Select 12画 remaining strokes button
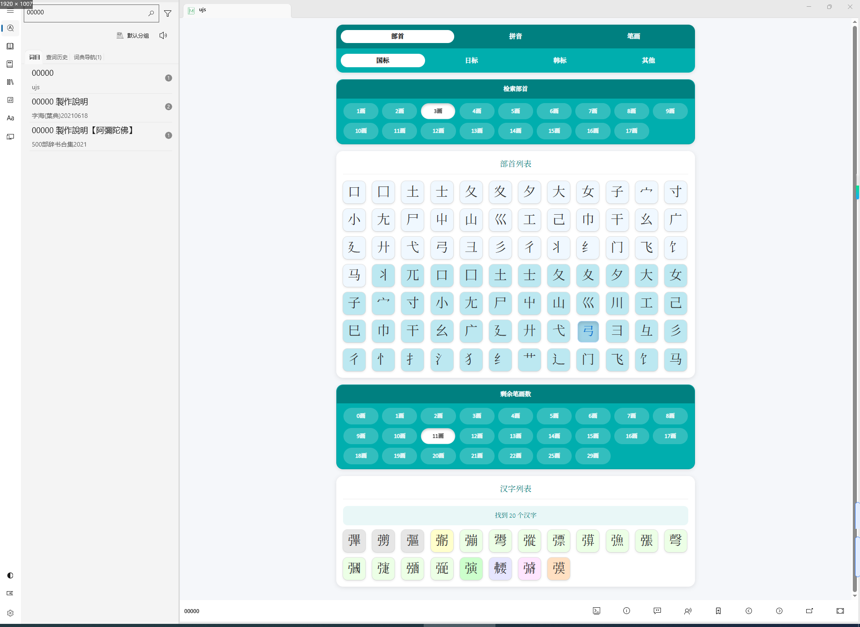Image resolution: width=860 pixels, height=627 pixels. (x=477, y=436)
